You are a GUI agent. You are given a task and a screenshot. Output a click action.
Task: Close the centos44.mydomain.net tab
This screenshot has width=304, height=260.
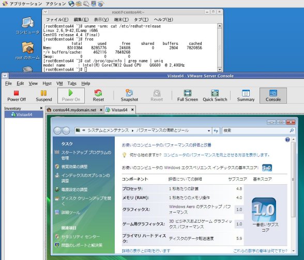(x=101, y=110)
